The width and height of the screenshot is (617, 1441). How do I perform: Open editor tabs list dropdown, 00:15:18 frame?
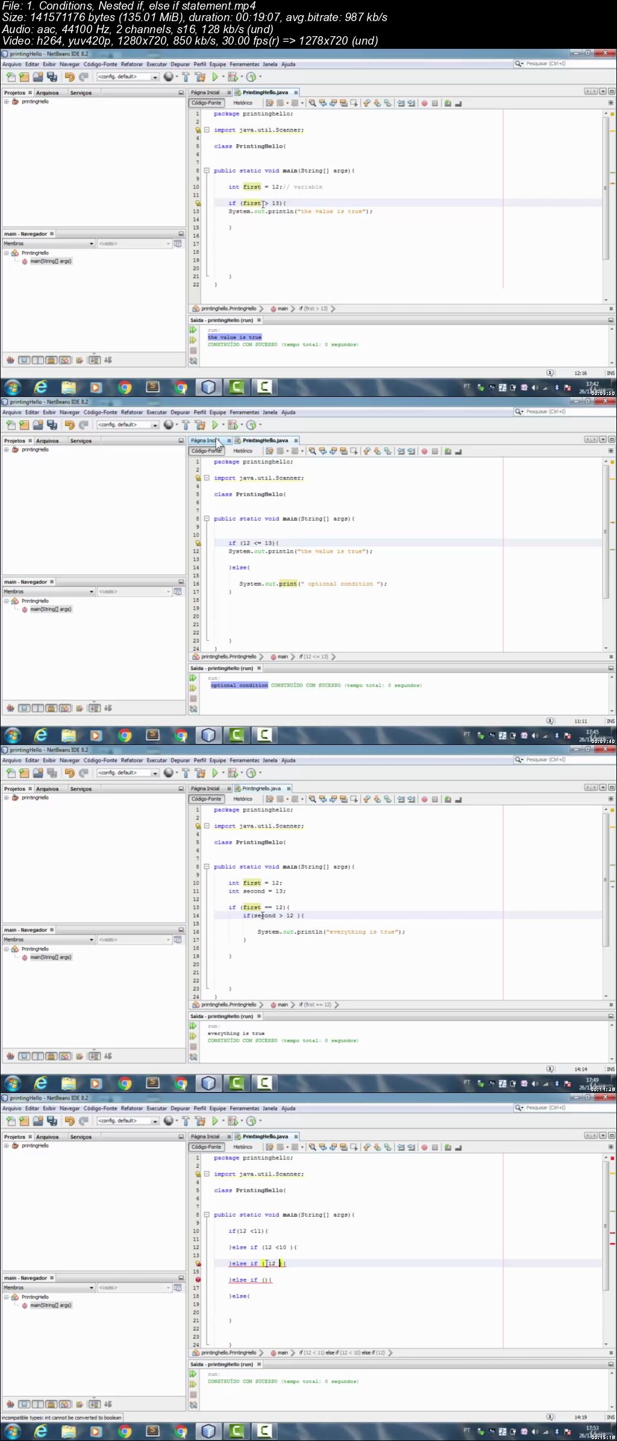click(x=603, y=1136)
